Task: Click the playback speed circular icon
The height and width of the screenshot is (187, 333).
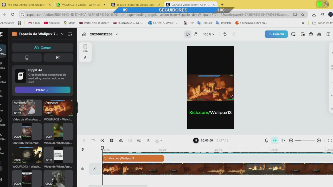Action: point(102,141)
